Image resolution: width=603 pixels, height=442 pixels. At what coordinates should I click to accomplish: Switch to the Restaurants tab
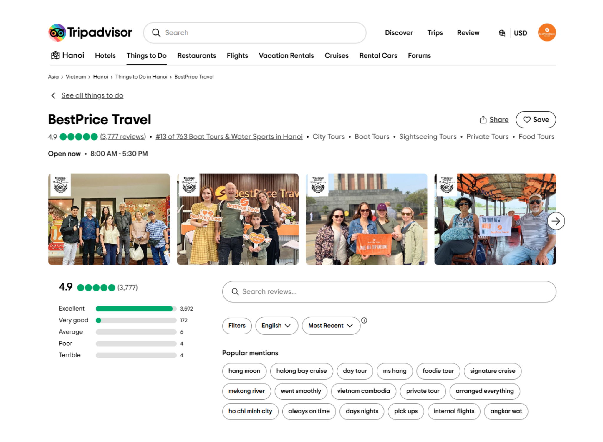click(x=196, y=55)
